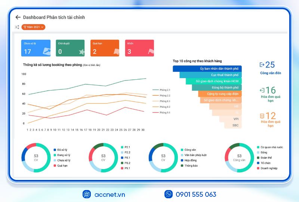Viewport: 299px width, 202px height.
Task: Select the Cục thuế thành phố bar
Action: [210, 75]
